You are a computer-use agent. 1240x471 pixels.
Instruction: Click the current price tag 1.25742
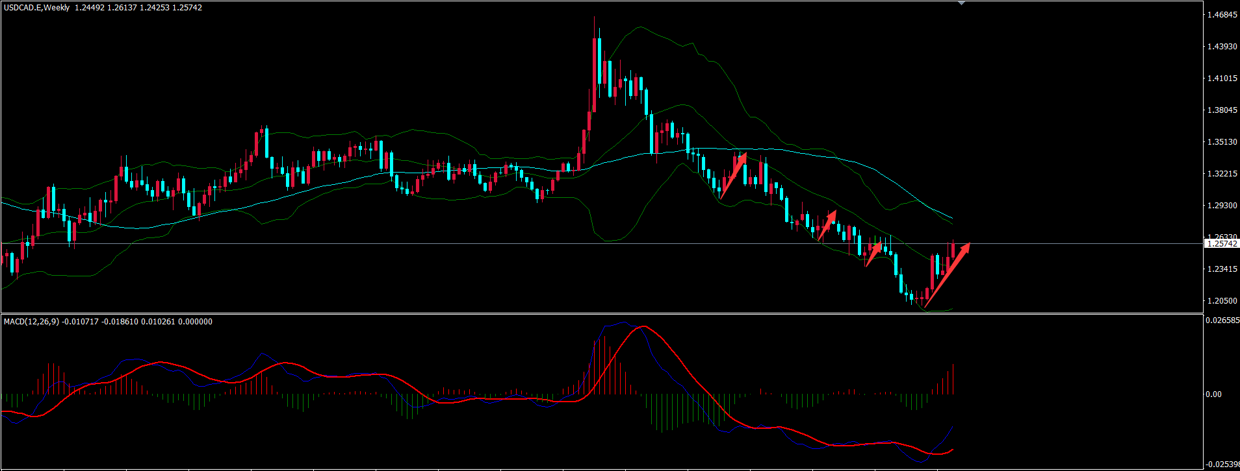[x=1222, y=244]
